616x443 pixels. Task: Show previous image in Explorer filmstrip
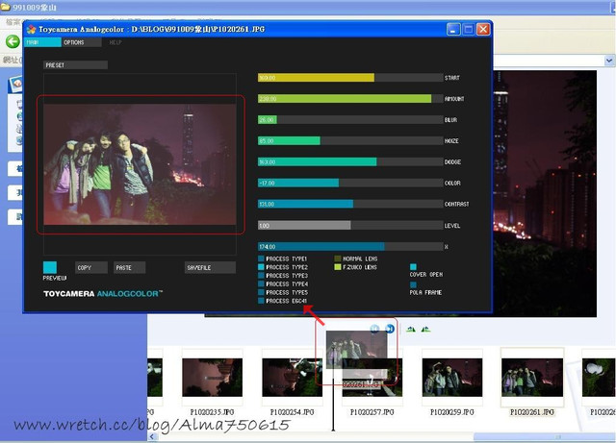(374, 329)
